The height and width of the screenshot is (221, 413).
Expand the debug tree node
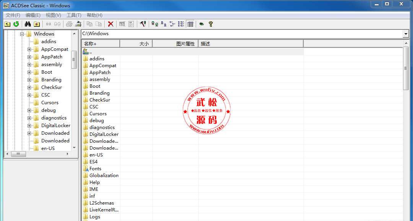click(x=29, y=110)
